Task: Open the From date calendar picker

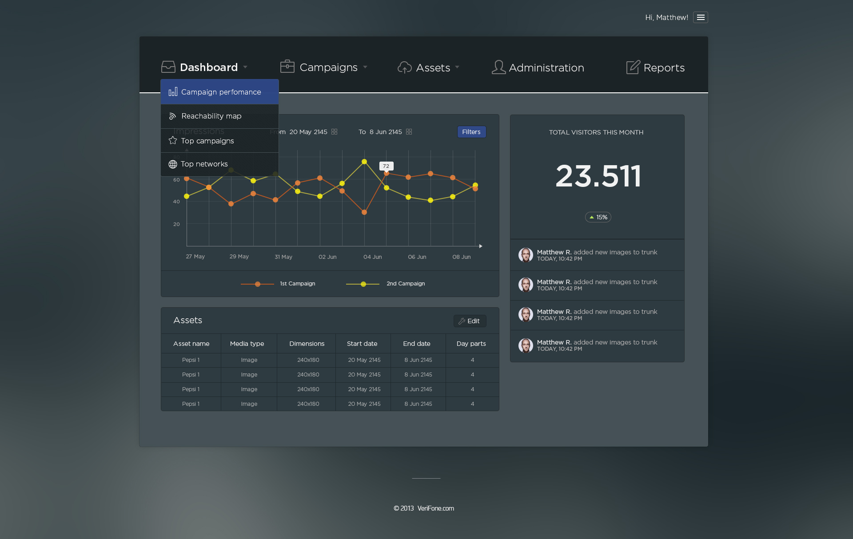Action: 334,131
